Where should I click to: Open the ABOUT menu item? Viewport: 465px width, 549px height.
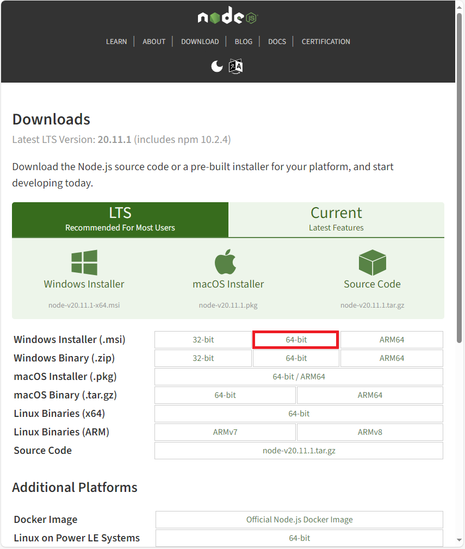(x=154, y=41)
